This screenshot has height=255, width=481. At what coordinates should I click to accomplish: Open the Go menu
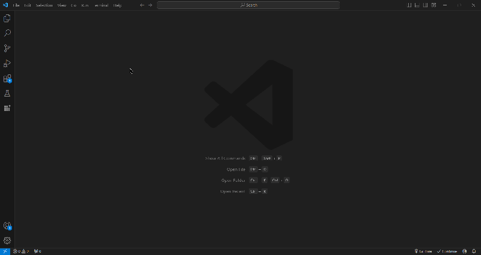point(73,5)
